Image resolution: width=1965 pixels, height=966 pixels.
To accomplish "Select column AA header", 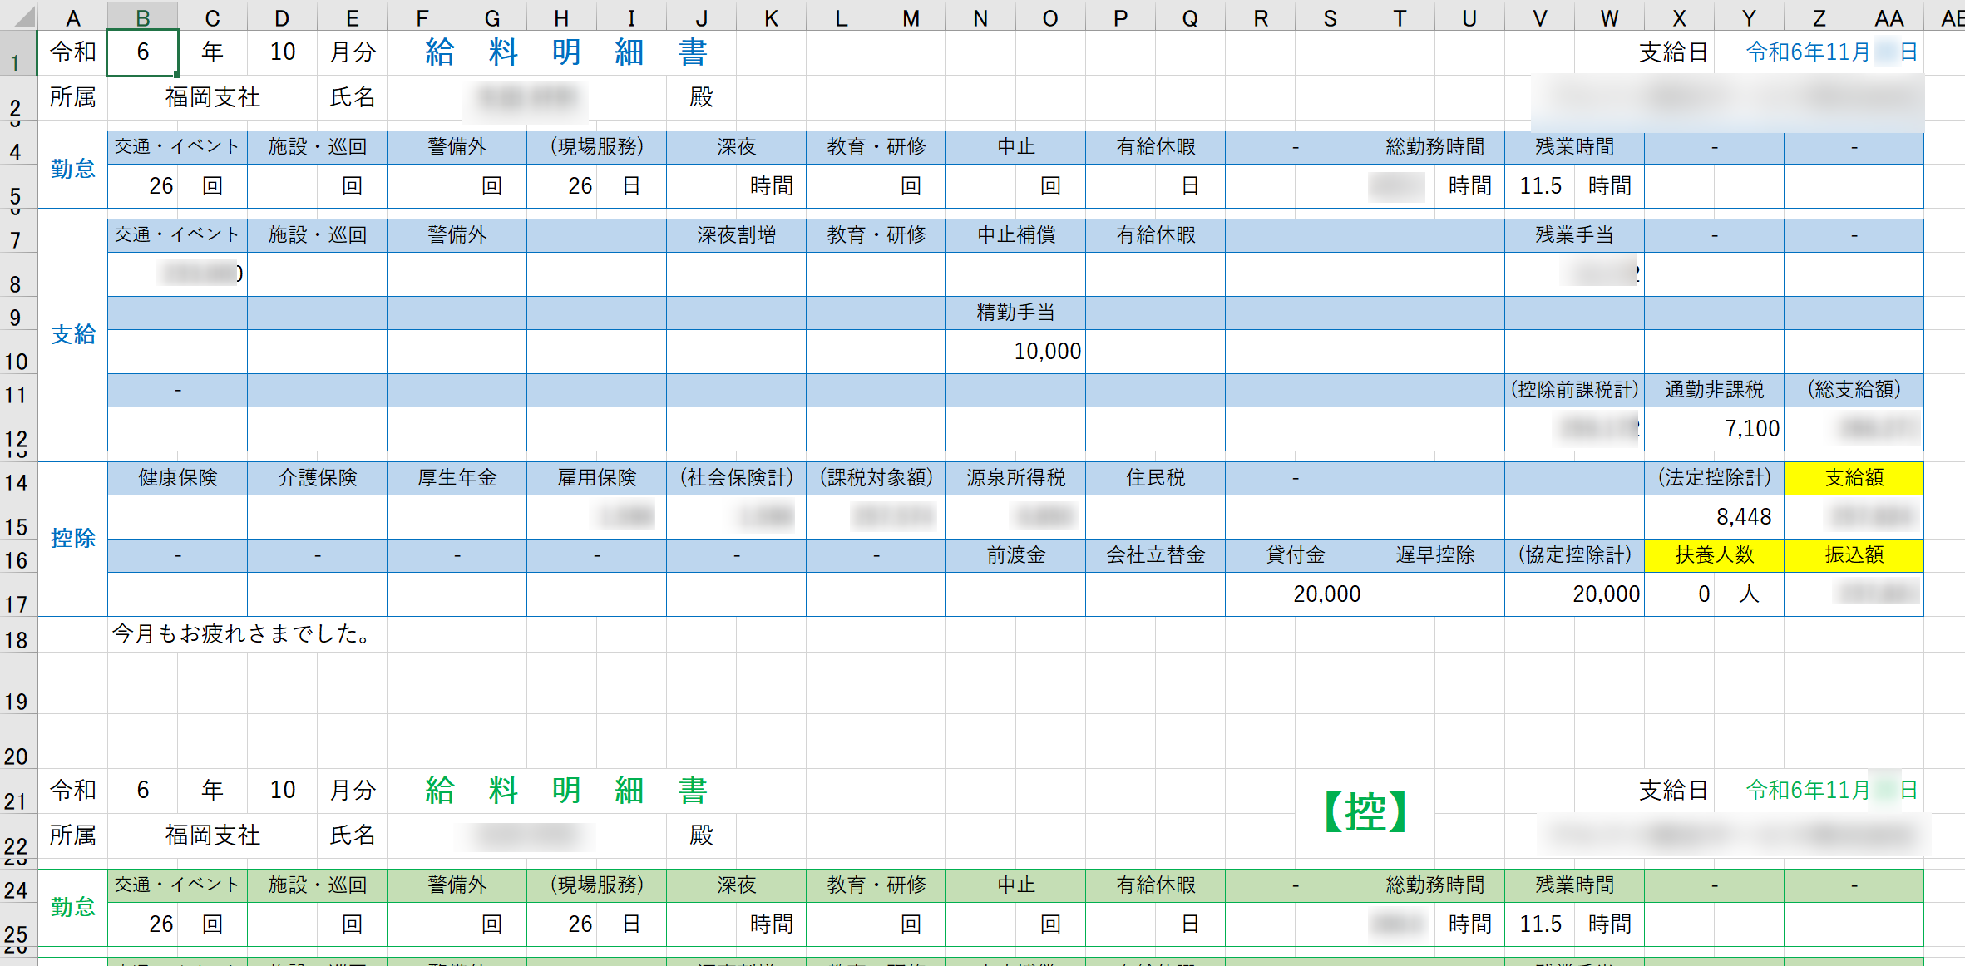I will (x=1888, y=17).
